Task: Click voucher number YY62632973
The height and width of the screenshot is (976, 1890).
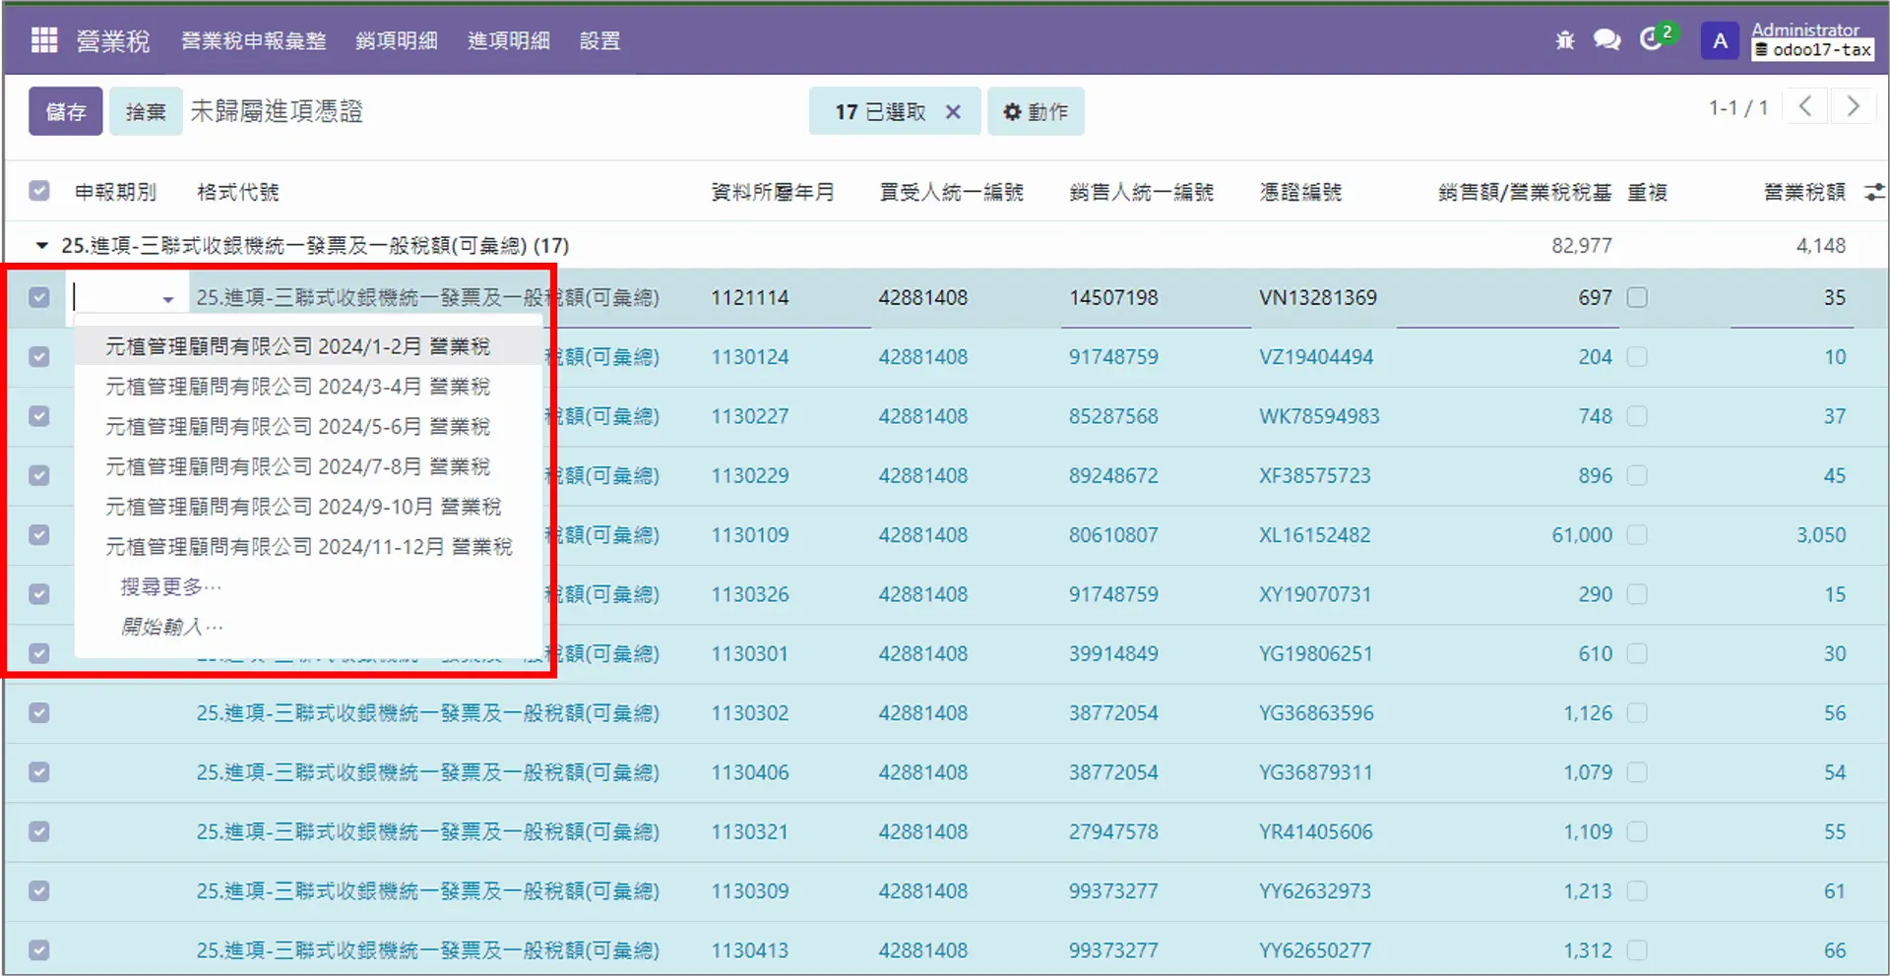Action: [1314, 891]
